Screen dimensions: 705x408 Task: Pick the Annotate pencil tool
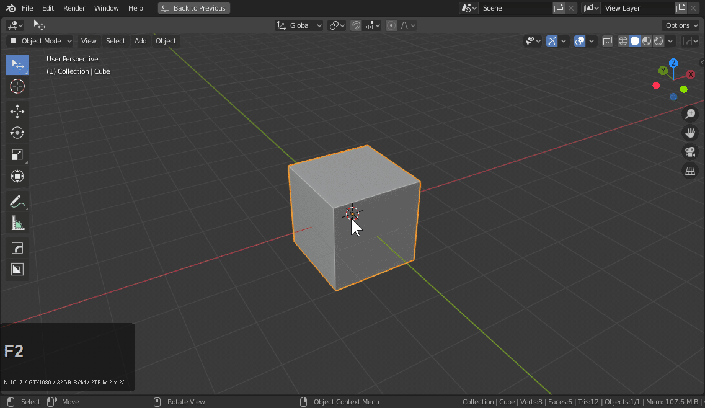pyautogui.click(x=17, y=202)
